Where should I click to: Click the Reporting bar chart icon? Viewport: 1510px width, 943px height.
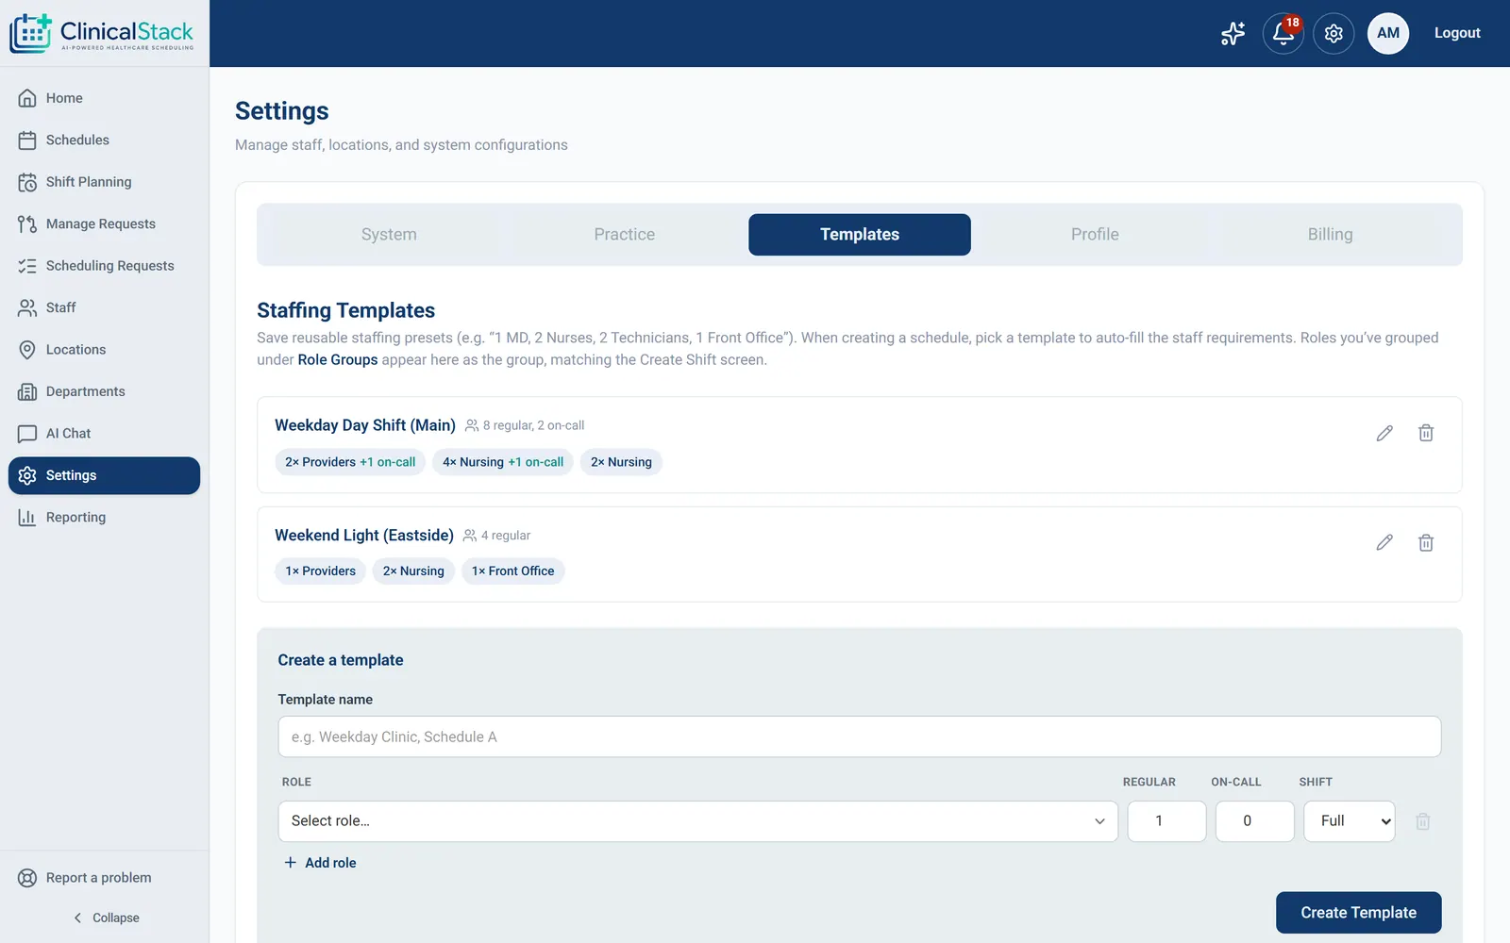point(27,518)
